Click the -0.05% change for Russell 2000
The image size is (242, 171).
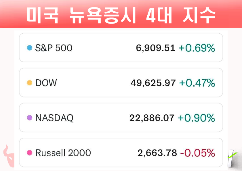(x=198, y=153)
